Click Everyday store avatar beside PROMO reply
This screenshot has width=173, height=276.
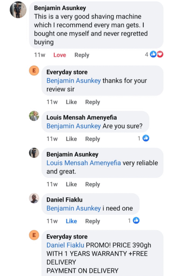pos(34,235)
